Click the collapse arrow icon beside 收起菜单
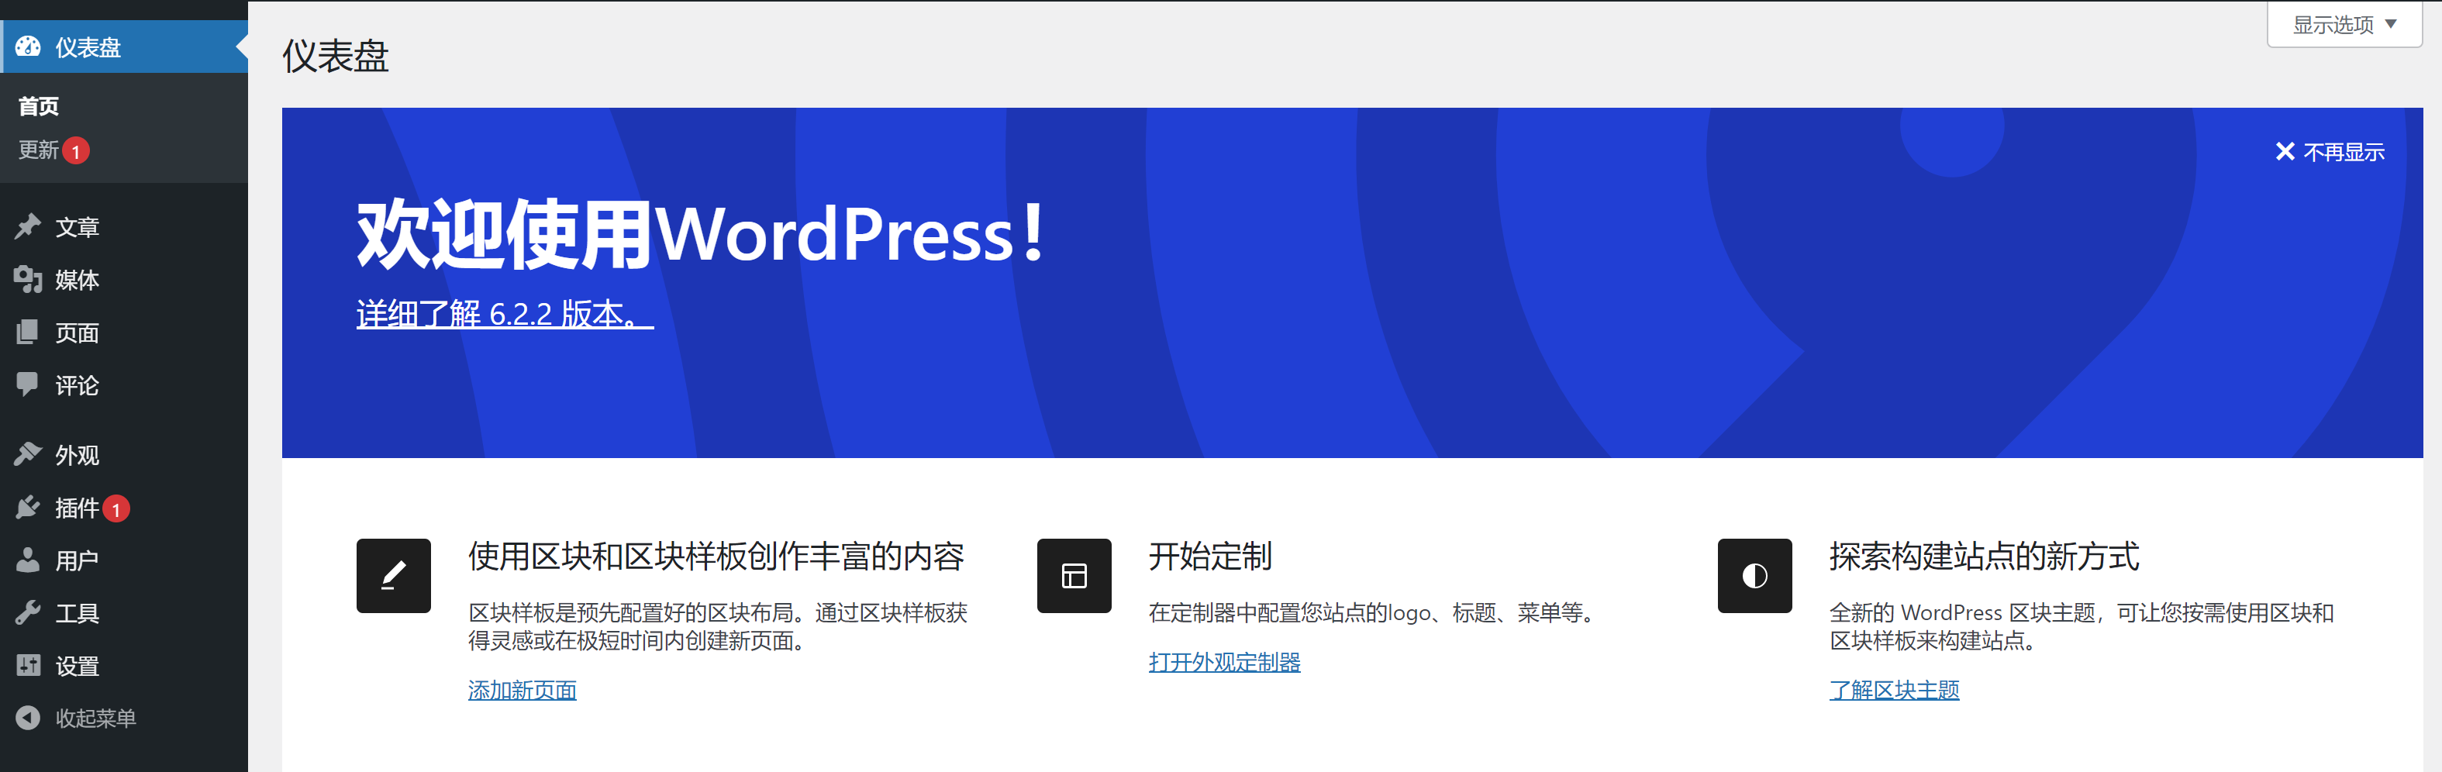 pos(29,718)
